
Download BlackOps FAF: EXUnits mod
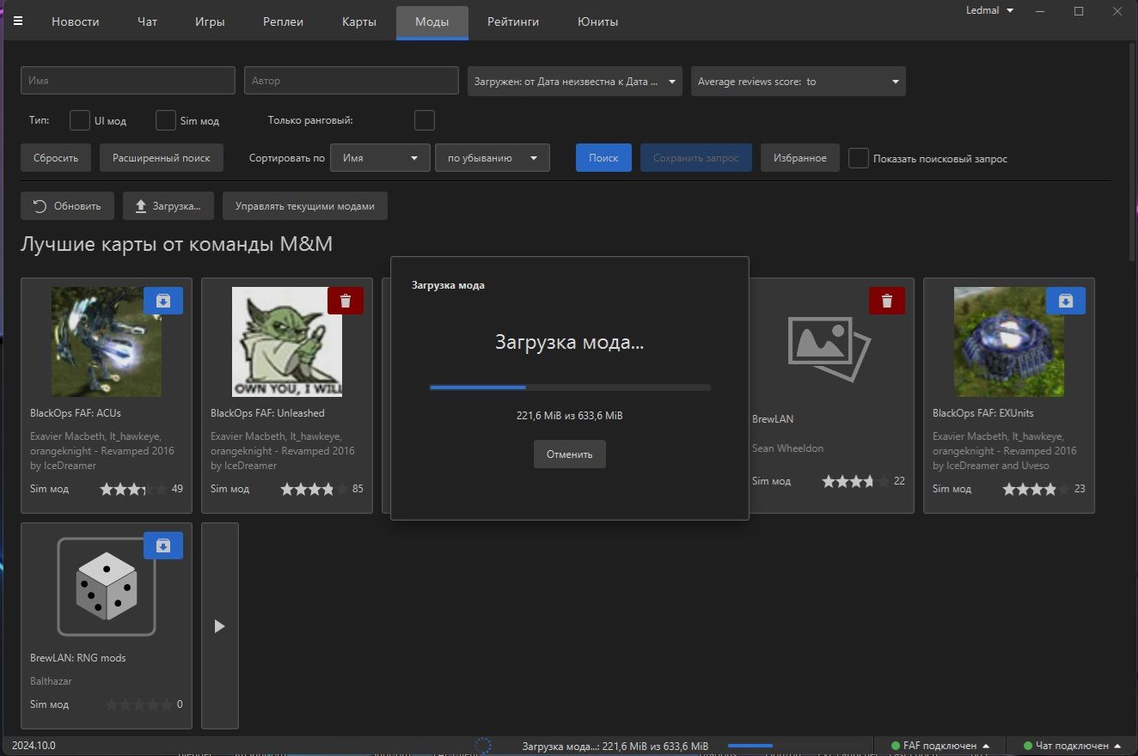(1066, 301)
